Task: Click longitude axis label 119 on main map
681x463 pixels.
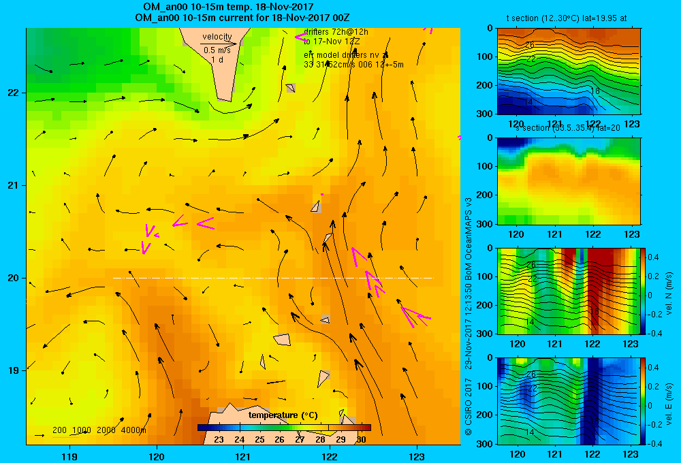Action: coord(69,456)
